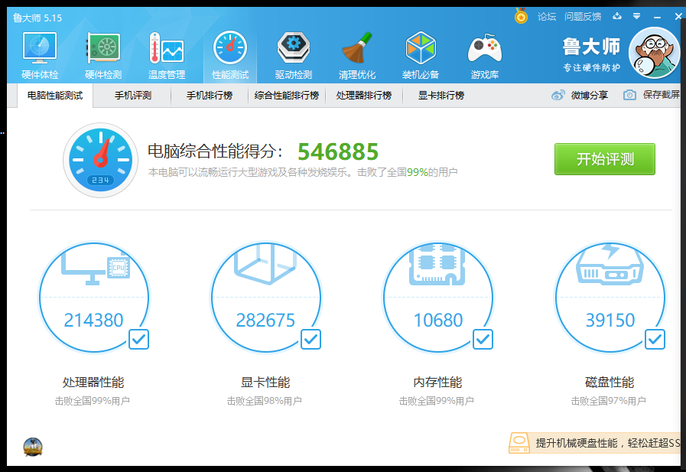Open 游戏库 game library controller icon
The height and width of the screenshot is (472, 686).
(x=484, y=54)
